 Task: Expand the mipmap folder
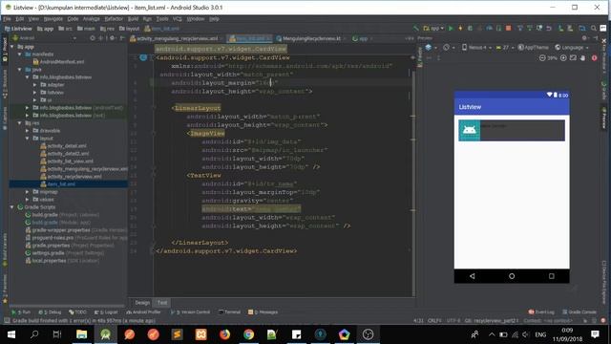coord(28,192)
